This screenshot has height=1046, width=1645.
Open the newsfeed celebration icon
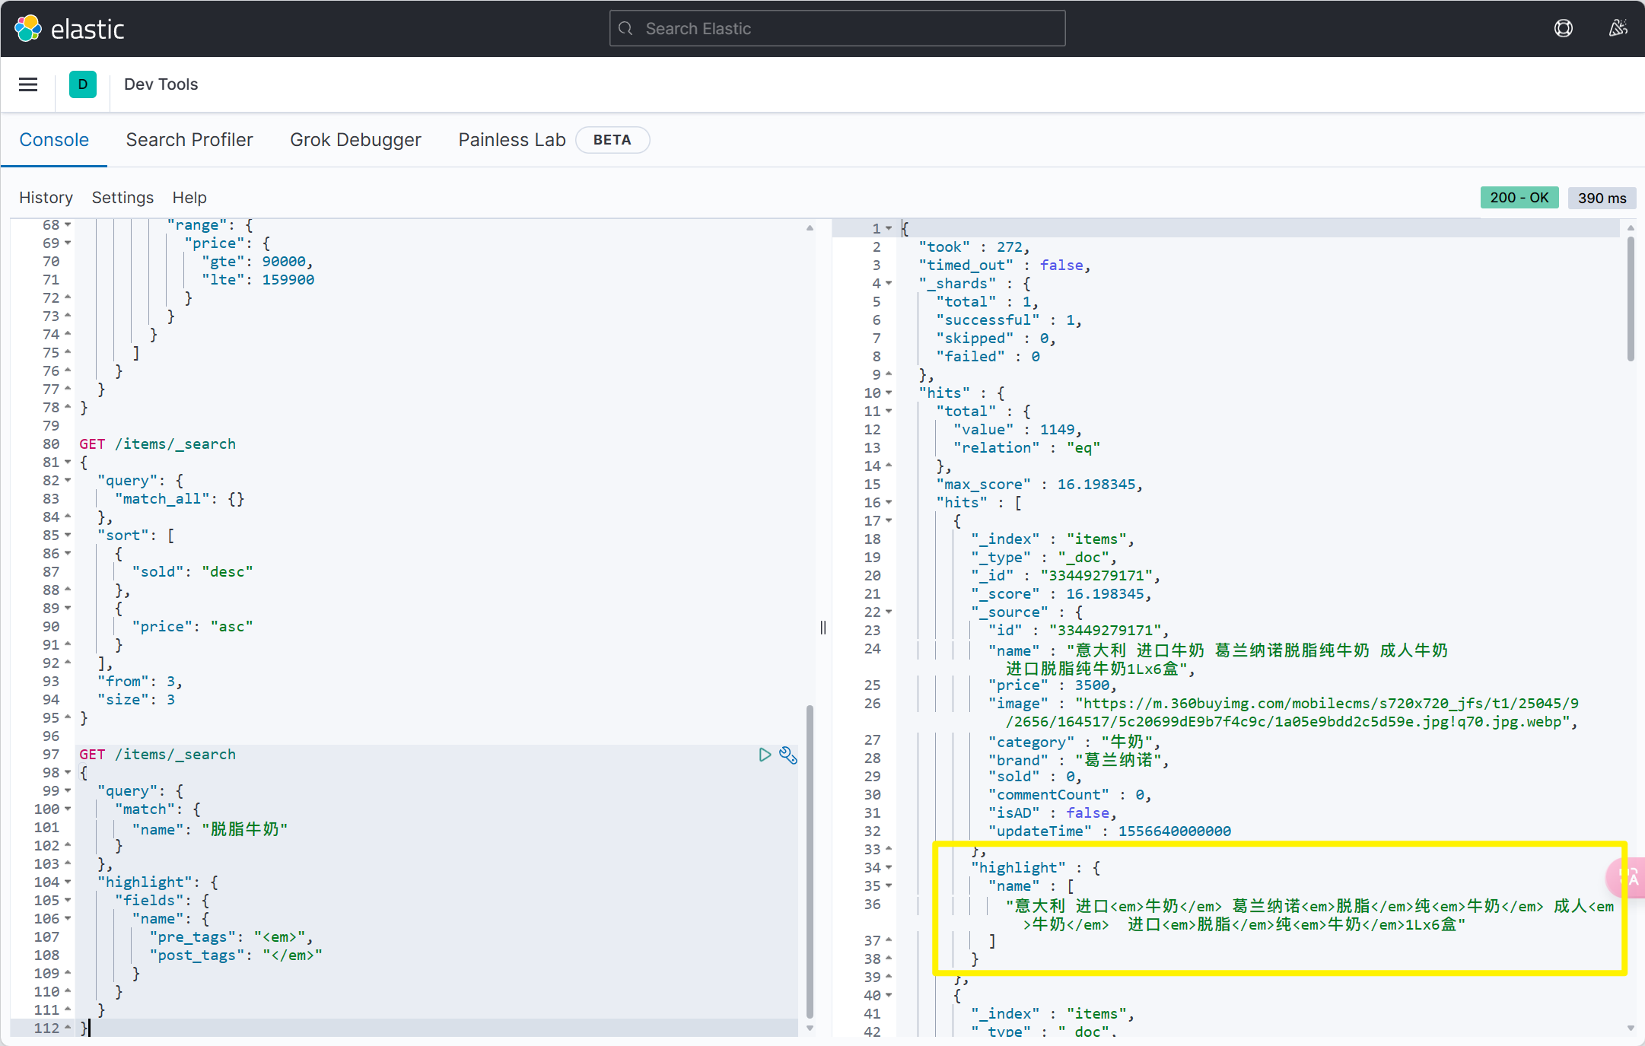[x=1618, y=29]
